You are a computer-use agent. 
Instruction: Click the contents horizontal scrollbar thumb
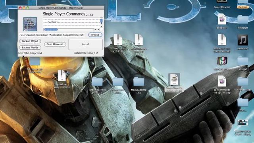(x=51, y=29)
